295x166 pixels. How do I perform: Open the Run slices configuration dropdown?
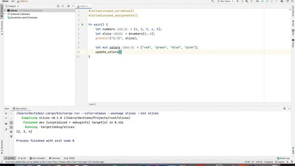point(225,1)
